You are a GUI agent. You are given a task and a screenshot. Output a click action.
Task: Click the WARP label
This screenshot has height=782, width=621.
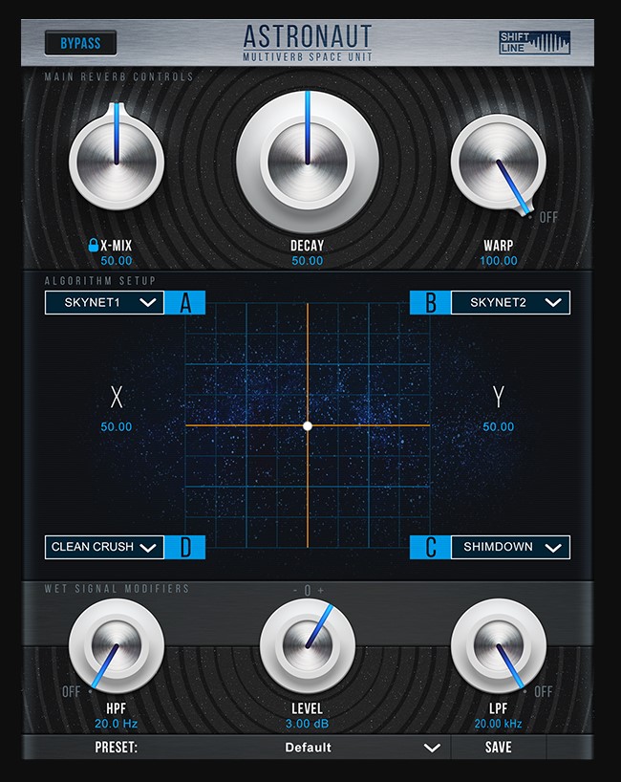(x=499, y=246)
